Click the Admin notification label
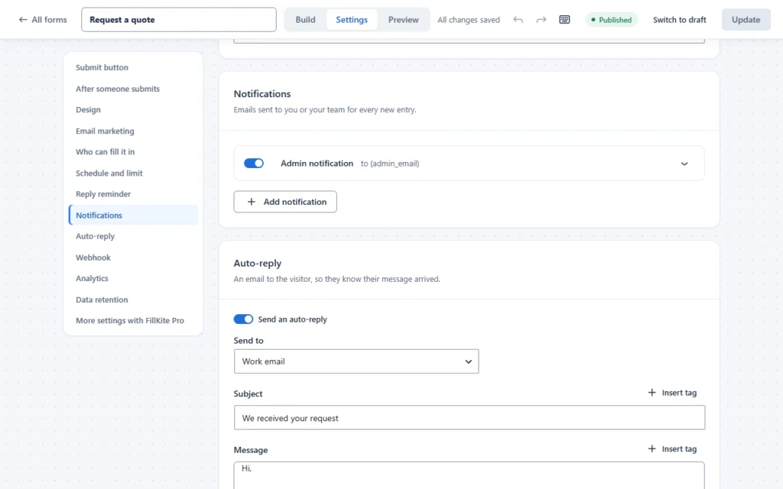783x489 pixels. (317, 164)
